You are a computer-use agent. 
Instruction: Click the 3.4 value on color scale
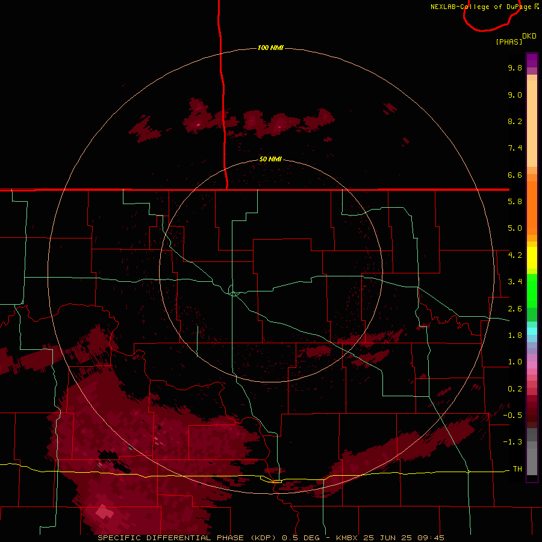point(515,282)
